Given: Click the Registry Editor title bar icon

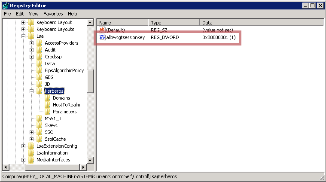Looking at the screenshot, I should click(5, 6).
